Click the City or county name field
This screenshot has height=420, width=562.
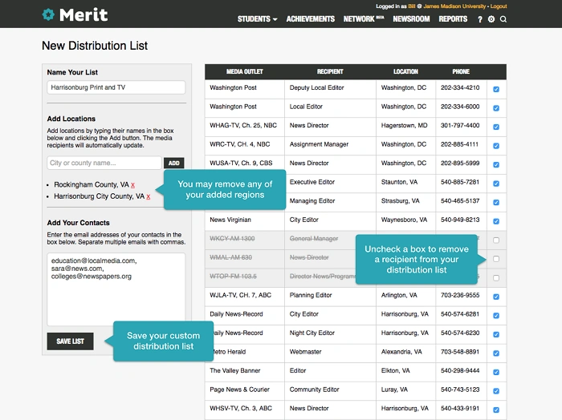pos(104,163)
